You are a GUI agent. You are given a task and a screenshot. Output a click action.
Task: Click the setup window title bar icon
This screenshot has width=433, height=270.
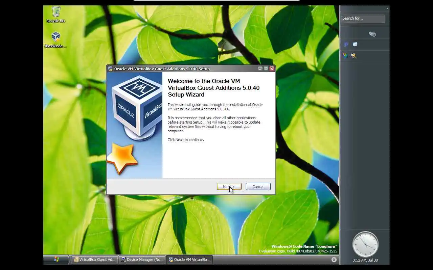tap(110, 69)
